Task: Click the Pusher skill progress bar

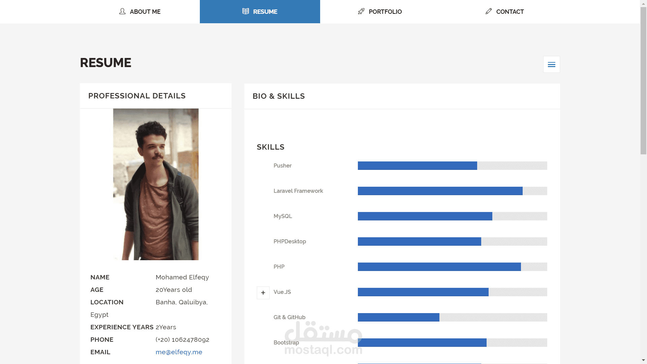Action: 452,166
